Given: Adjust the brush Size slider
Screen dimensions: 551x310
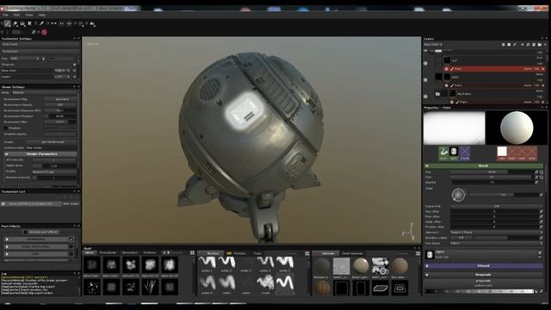Looking at the screenshot, I should click(492, 172).
